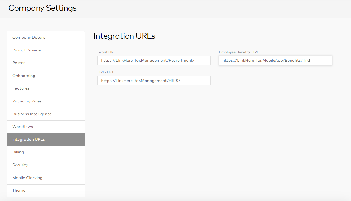Viewport: 351px width, 201px height.
Task: Click the highlighted Integration URLs sidebar item
Action: coord(46,140)
